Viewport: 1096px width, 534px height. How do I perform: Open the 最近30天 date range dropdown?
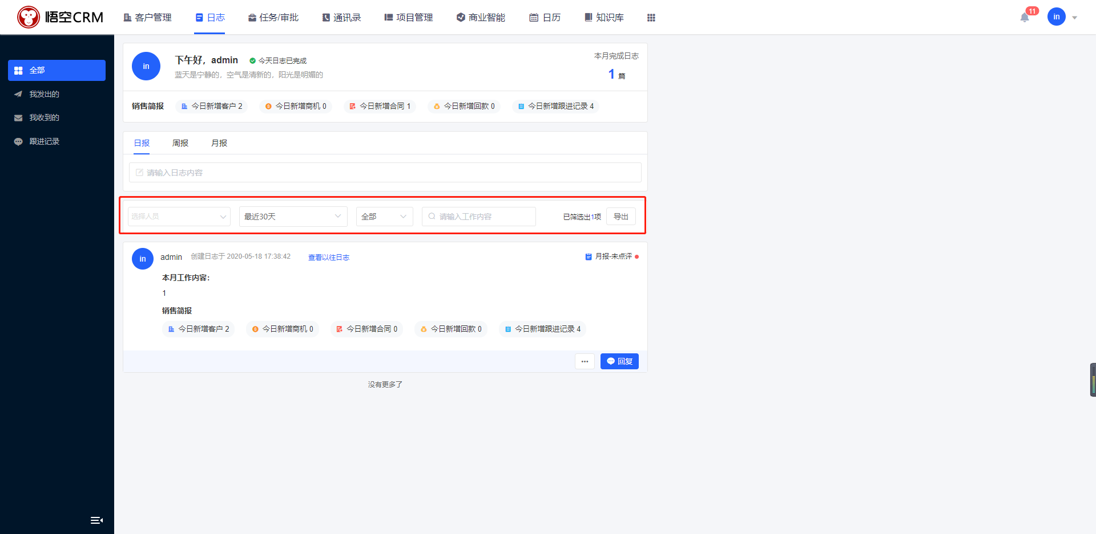293,217
